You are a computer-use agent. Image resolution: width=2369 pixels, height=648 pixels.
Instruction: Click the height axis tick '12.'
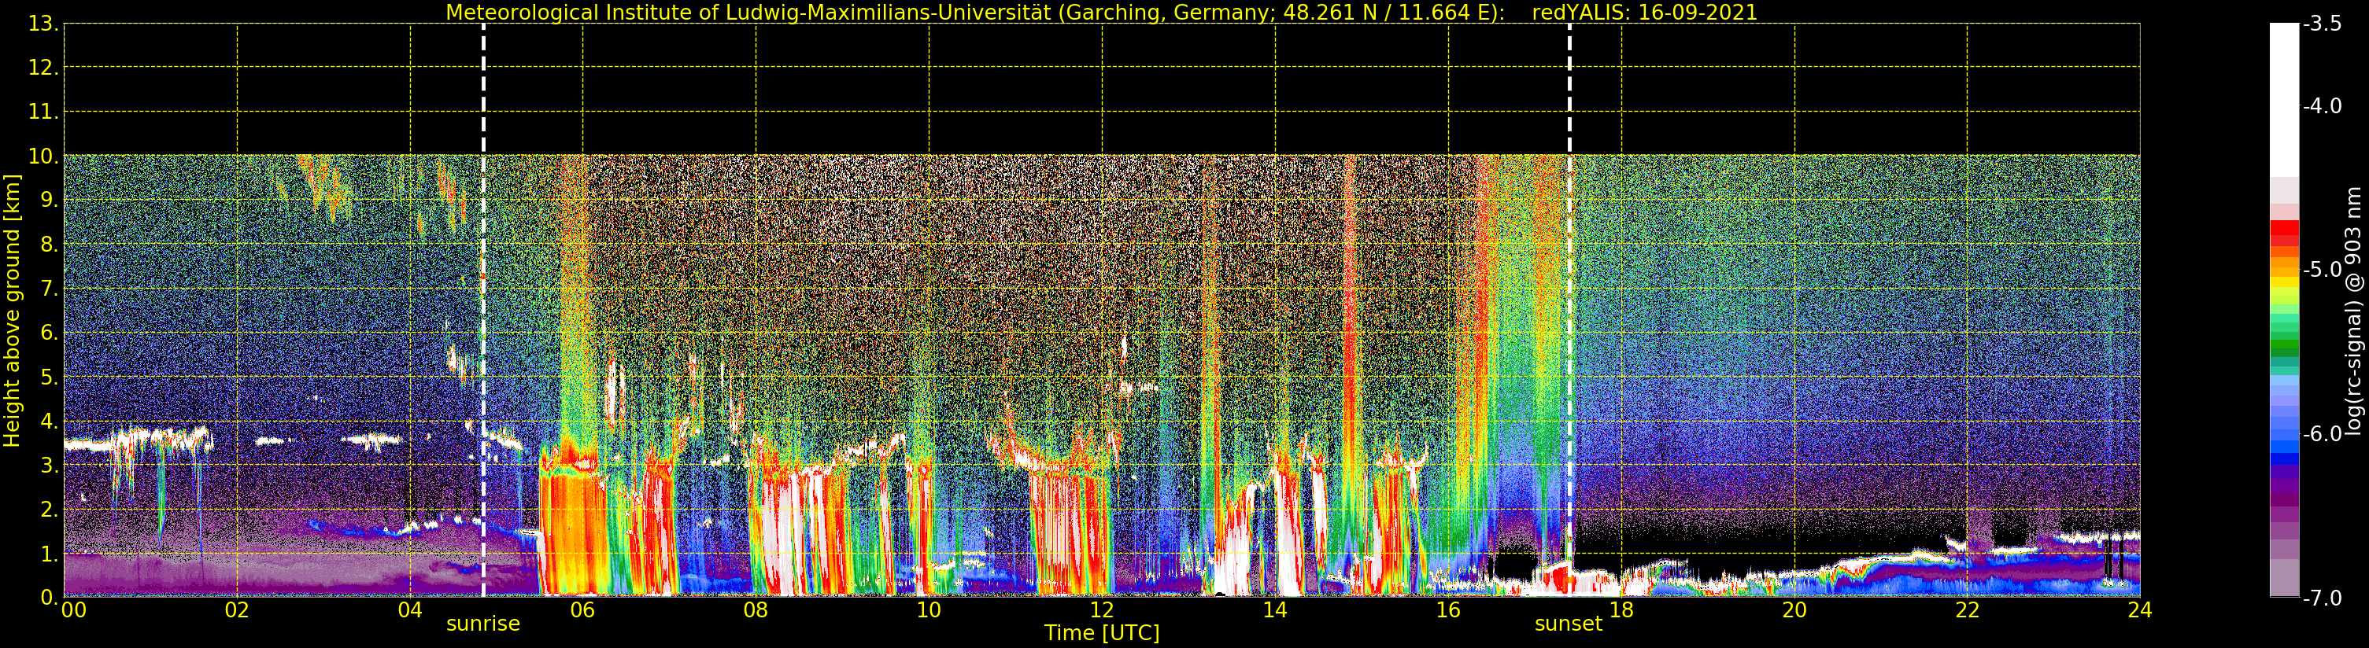click(x=43, y=68)
